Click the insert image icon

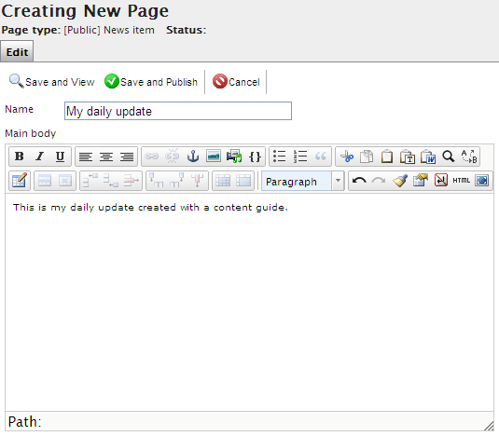pyautogui.click(x=214, y=157)
